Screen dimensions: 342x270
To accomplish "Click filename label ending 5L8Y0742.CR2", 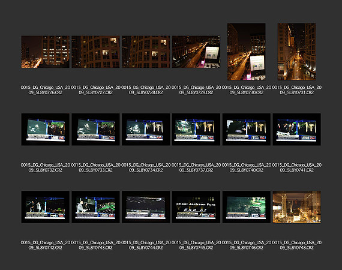I will pos(46,245).
